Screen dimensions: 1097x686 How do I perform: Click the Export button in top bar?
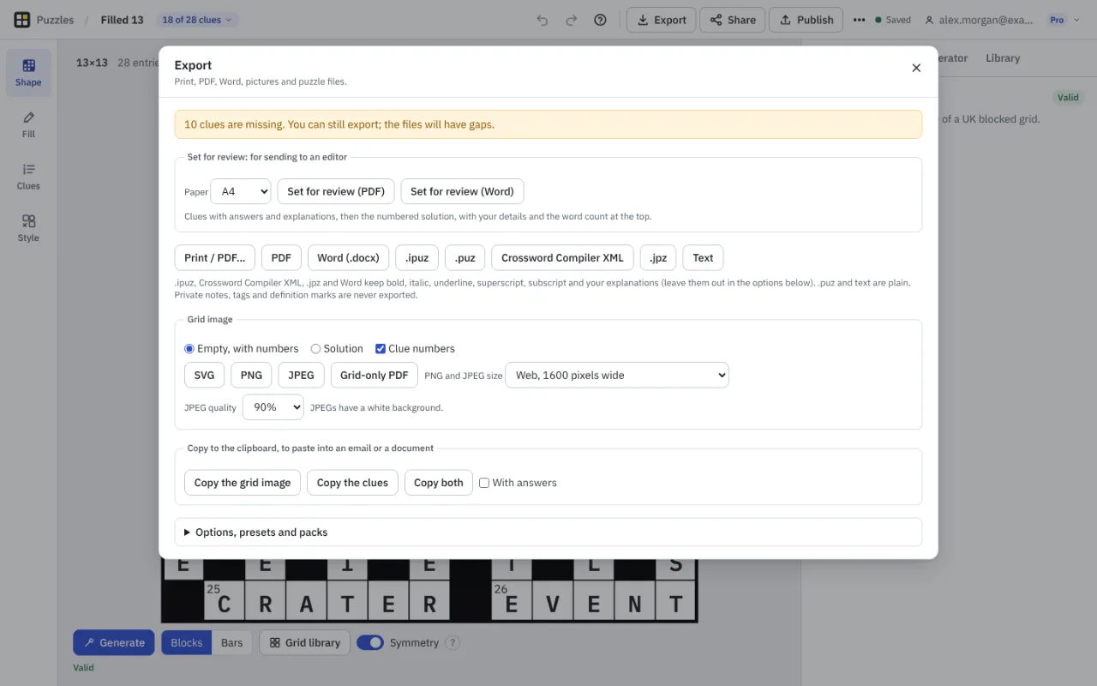click(662, 20)
